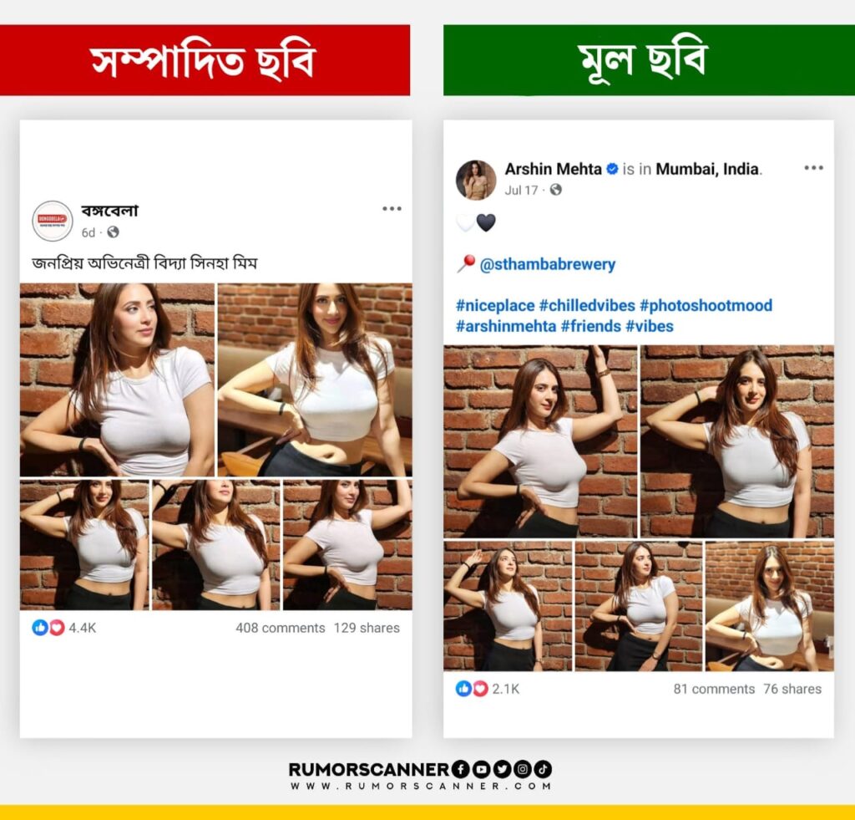Open the Rumor Scanner Facebook icon
Viewport: 855px width, 820px height.
pos(461,769)
